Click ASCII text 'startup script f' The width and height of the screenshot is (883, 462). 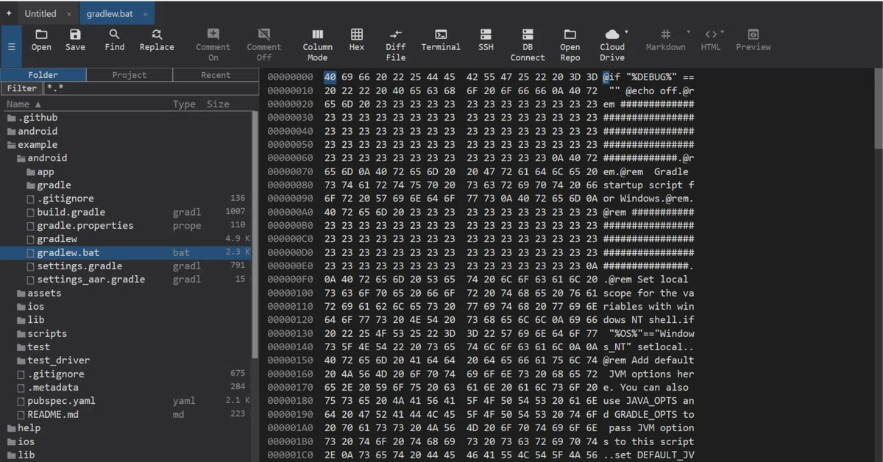click(x=648, y=185)
